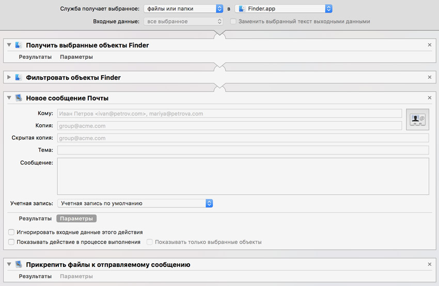439x286 pixels.
Task: Click the Mail icon beside Прикрепить файлы к отправляемому сообщению
Action: (x=19, y=264)
